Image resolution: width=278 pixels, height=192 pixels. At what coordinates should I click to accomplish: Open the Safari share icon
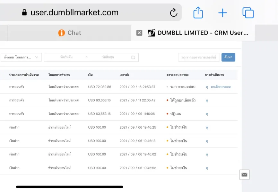point(198,13)
